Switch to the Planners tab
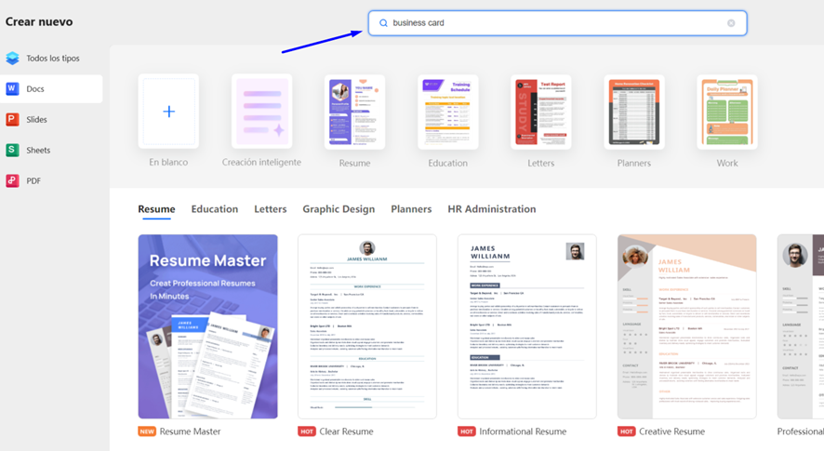Screen dimensions: 824x451 coord(411,209)
